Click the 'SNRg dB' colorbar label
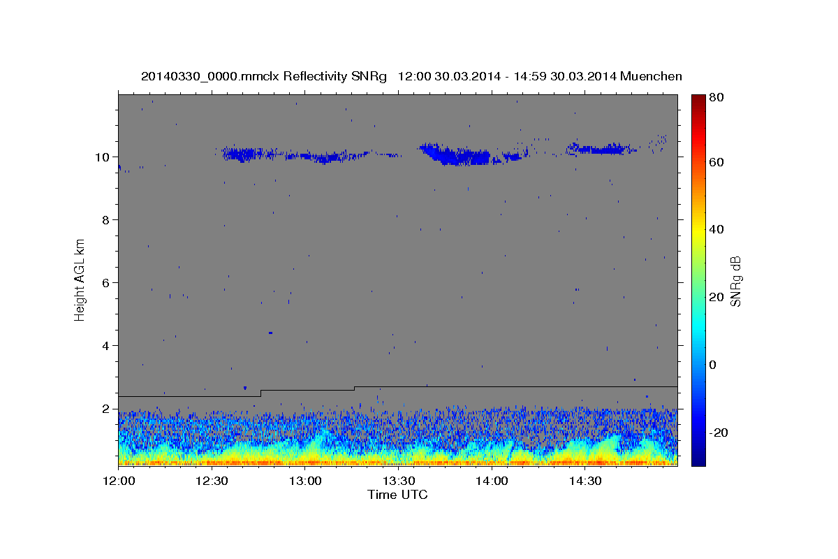This screenshot has width=838, height=559. [x=735, y=282]
